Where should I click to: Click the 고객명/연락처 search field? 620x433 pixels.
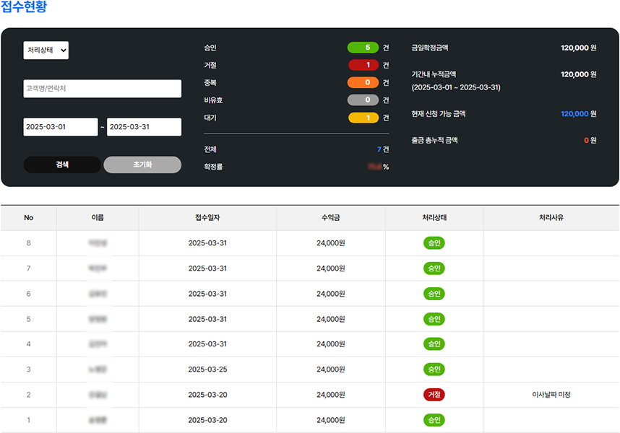point(102,89)
